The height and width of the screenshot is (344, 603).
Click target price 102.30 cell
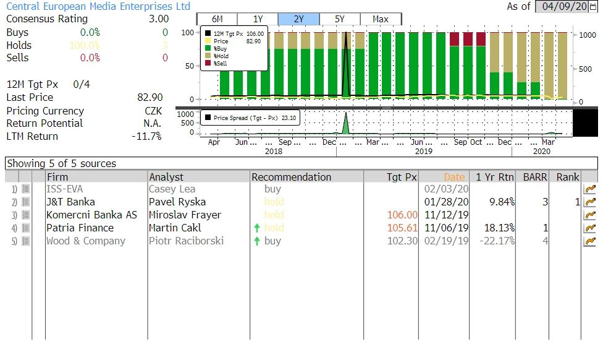402,241
